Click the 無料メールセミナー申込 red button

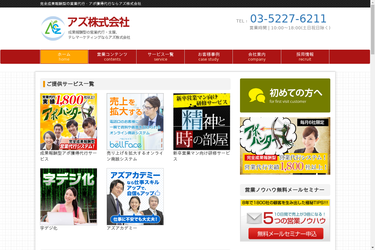click(x=286, y=233)
